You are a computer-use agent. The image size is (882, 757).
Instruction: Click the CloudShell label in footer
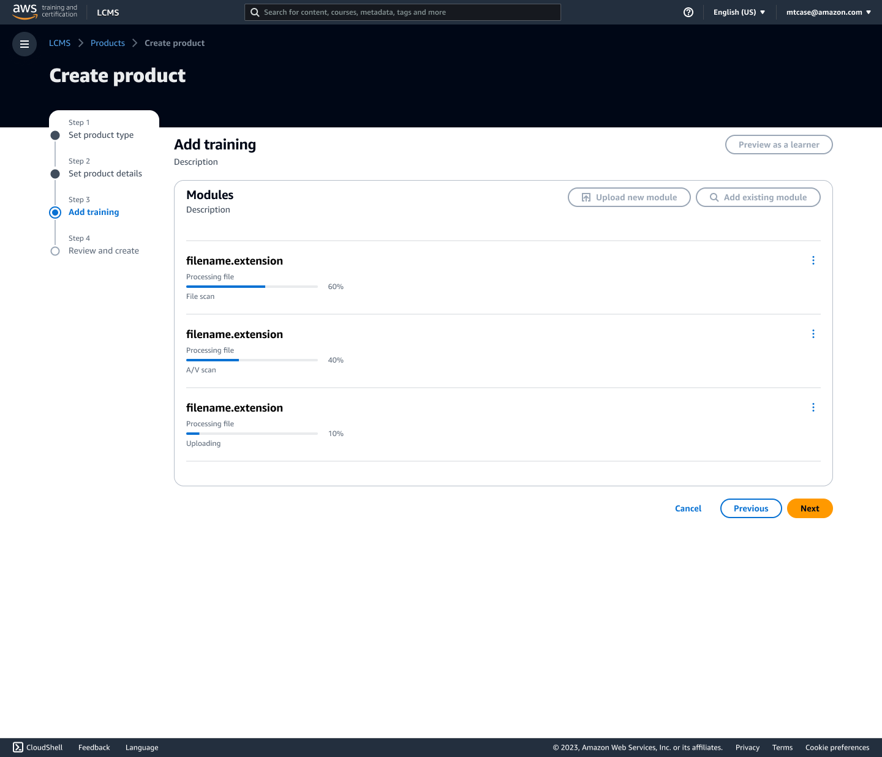[45, 747]
